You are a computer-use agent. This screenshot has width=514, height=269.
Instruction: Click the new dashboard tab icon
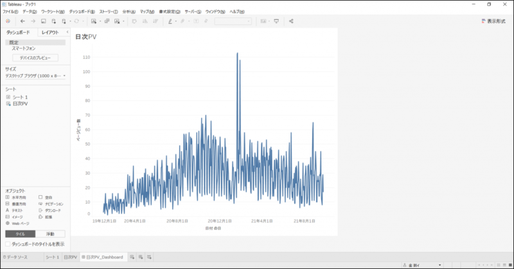(x=141, y=257)
